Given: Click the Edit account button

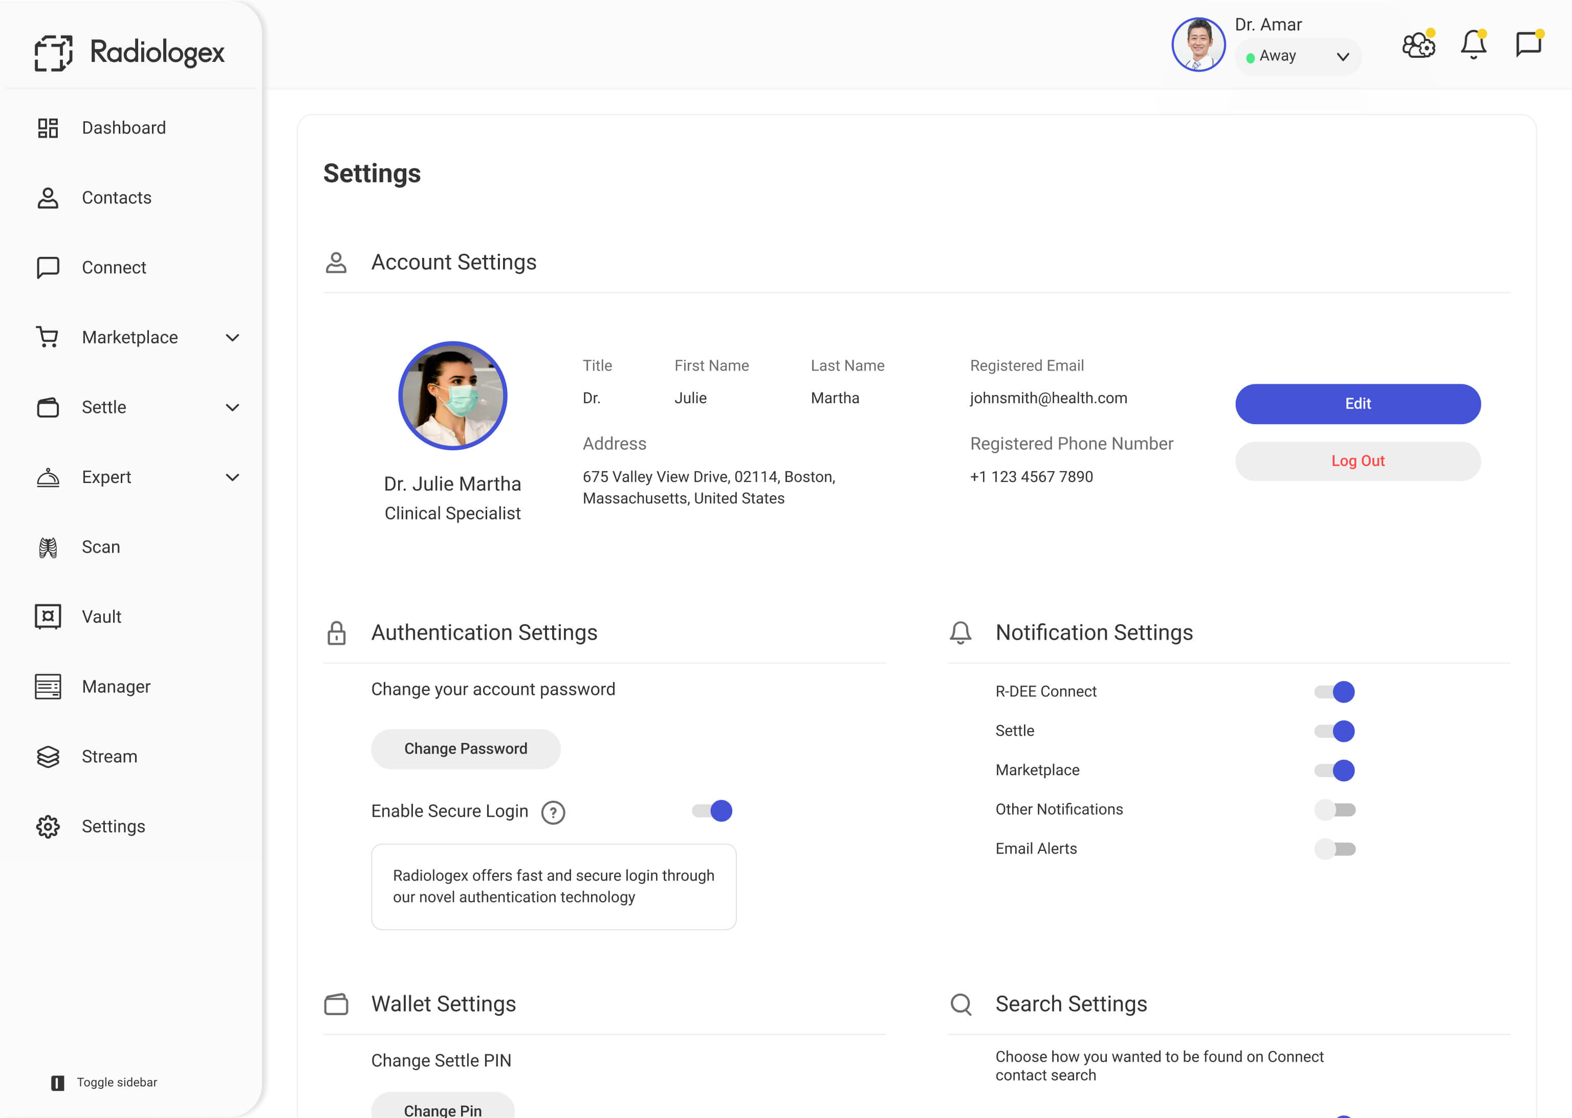Looking at the screenshot, I should [x=1357, y=404].
